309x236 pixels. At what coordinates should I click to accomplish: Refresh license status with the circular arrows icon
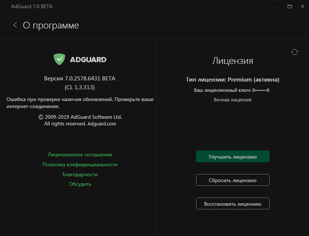pyautogui.click(x=295, y=52)
